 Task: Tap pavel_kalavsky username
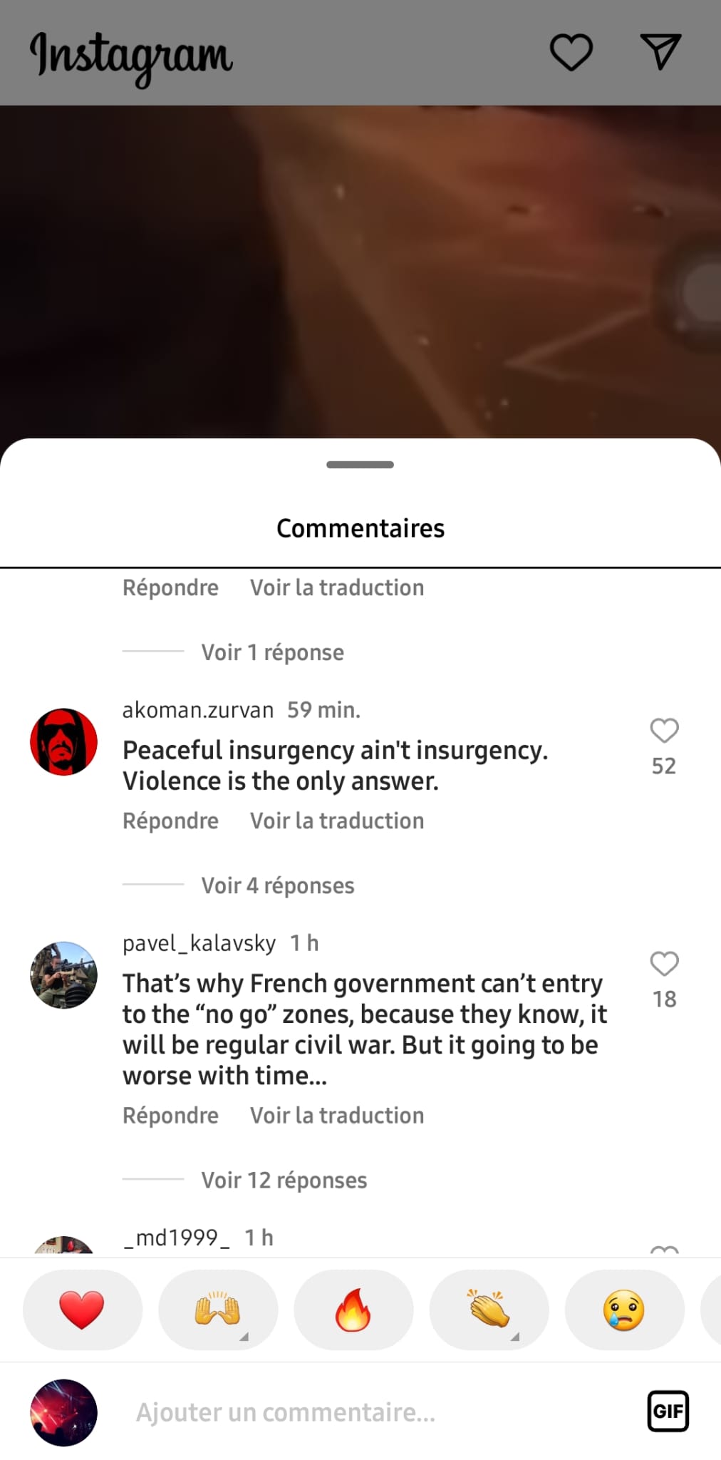point(199,943)
